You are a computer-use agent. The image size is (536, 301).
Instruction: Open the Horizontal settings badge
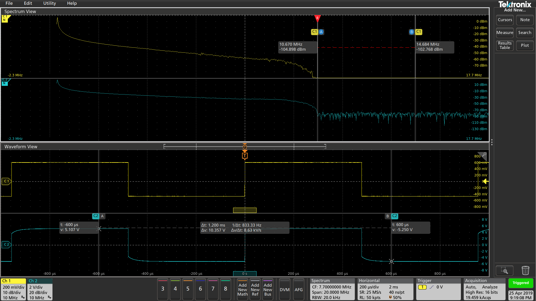(x=385, y=289)
